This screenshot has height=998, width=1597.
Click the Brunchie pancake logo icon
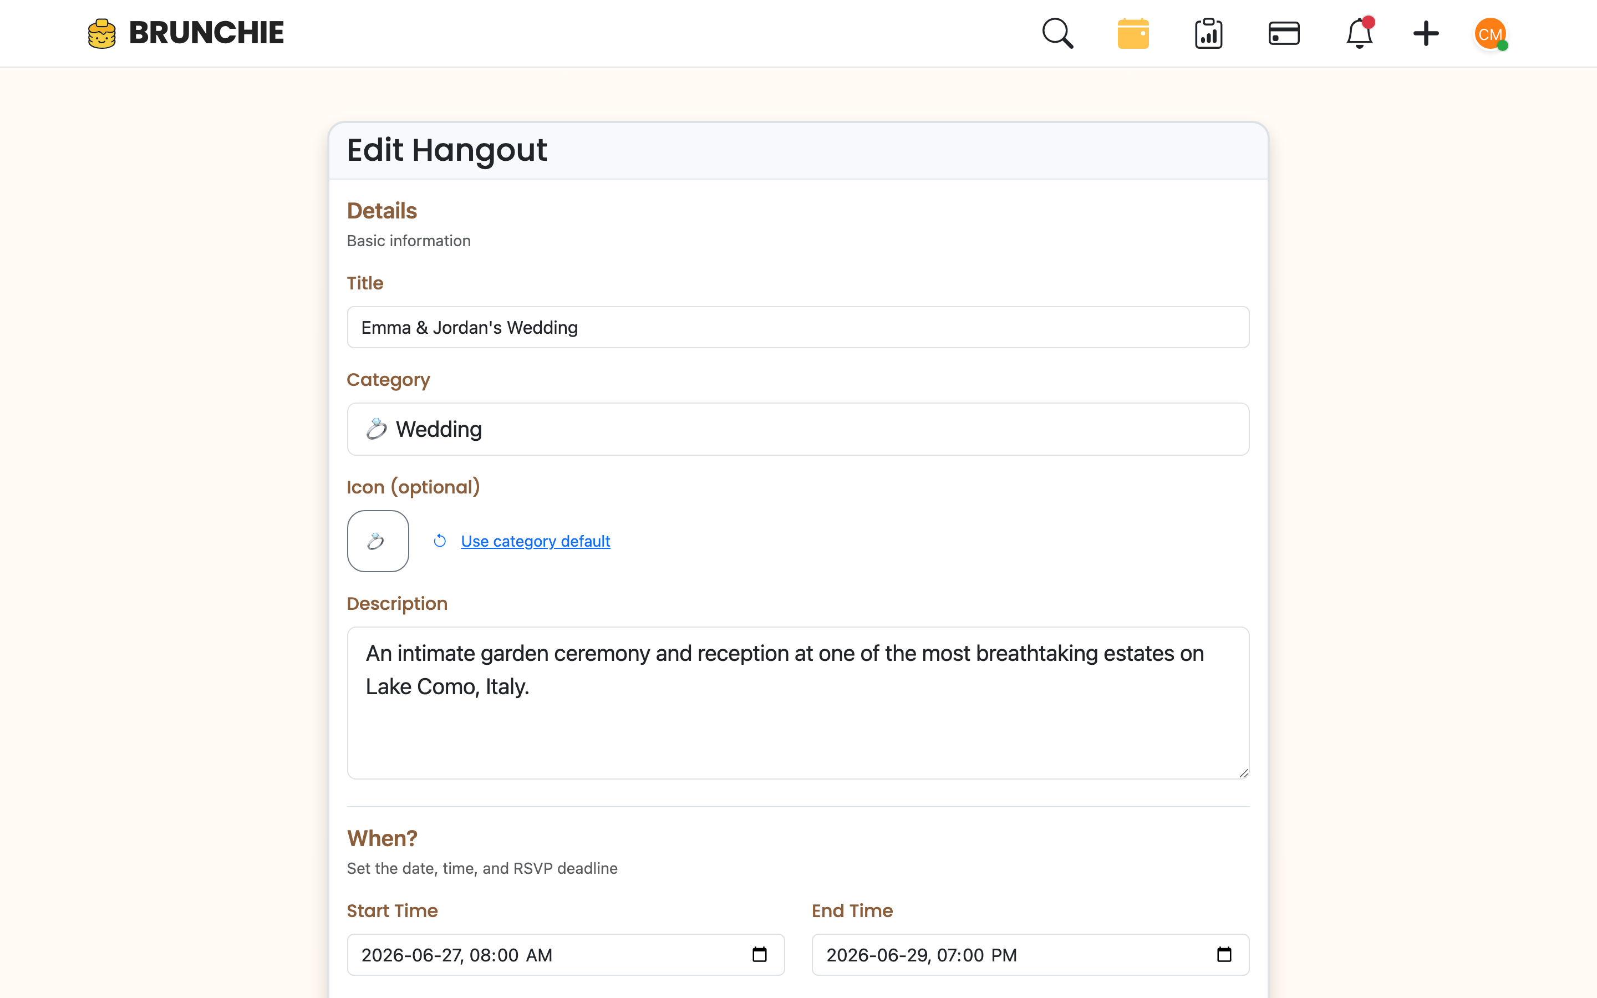point(101,33)
